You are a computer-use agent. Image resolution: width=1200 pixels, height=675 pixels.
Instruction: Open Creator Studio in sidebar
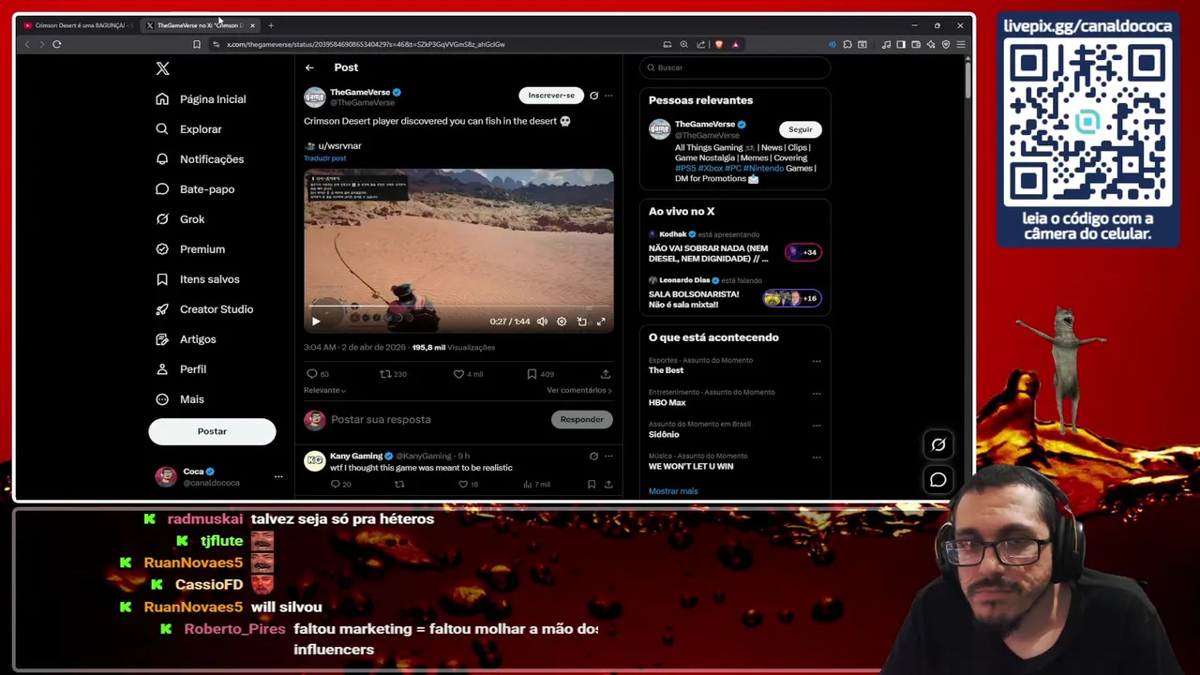click(204, 308)
